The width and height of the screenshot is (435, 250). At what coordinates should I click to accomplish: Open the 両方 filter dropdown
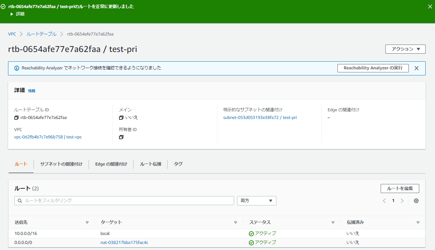257,201
